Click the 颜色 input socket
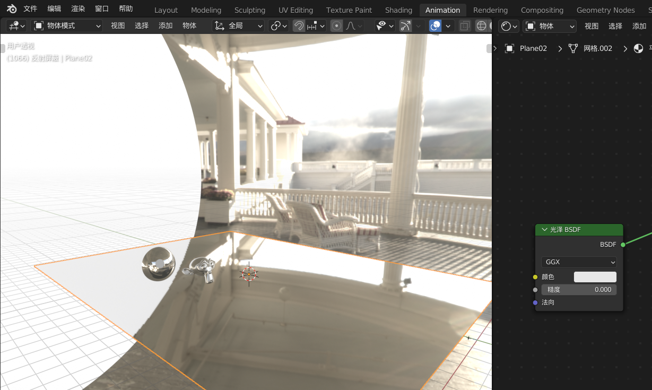This screenshot has height=390, width=652. click(535, 277)
